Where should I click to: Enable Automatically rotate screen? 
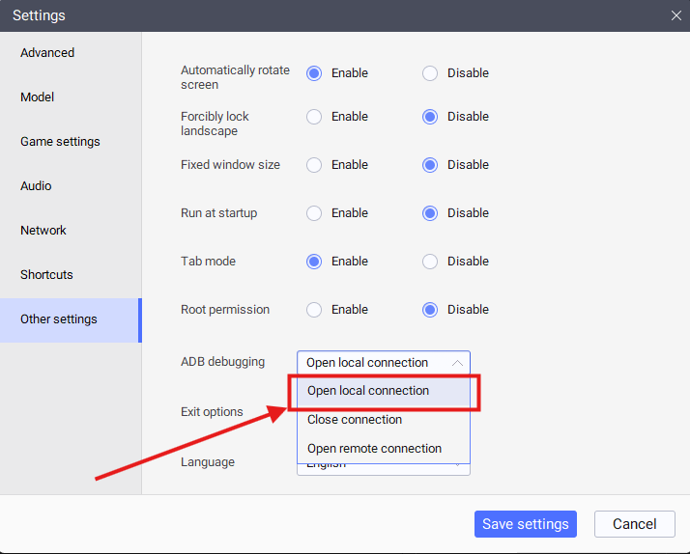coord(314,73)
